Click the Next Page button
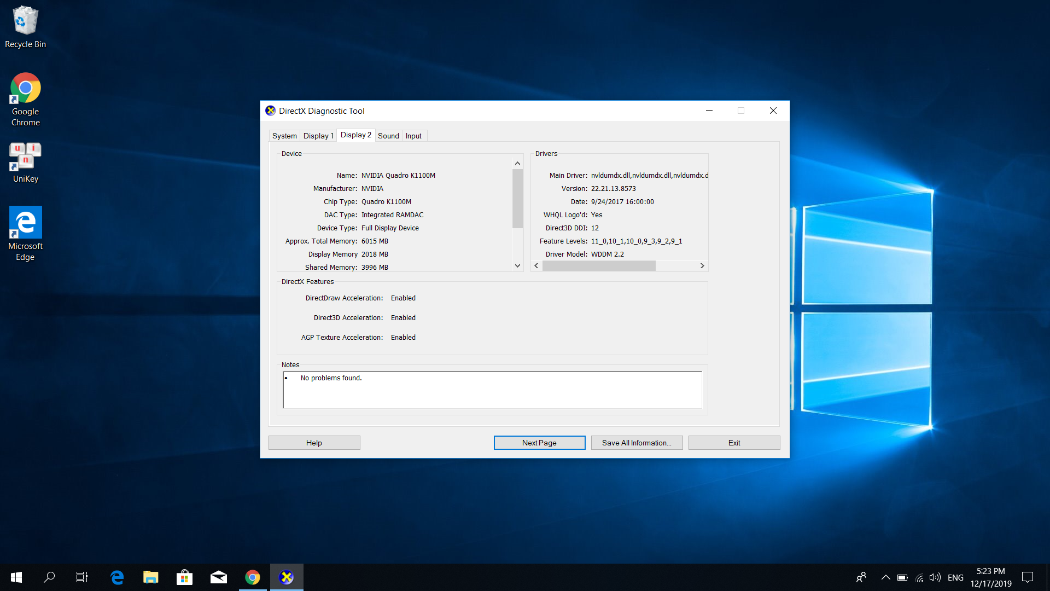Viewport: 1050px width, 591px height. point(539,443)
